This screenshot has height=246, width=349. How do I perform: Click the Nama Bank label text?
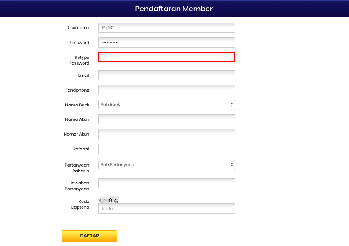(x=77, y=105)
